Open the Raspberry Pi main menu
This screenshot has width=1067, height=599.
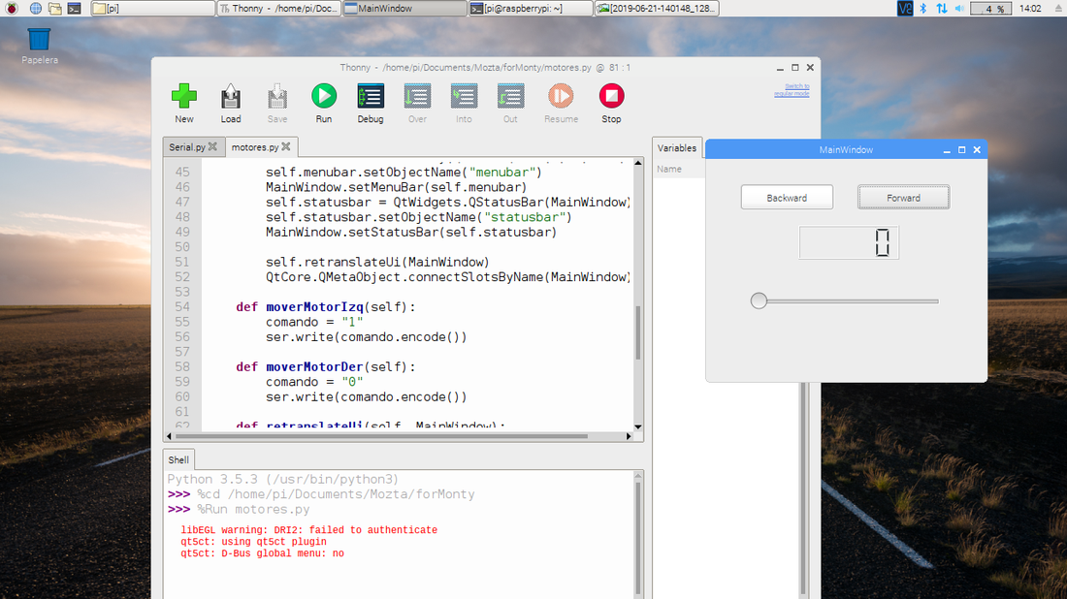[12, 8]
